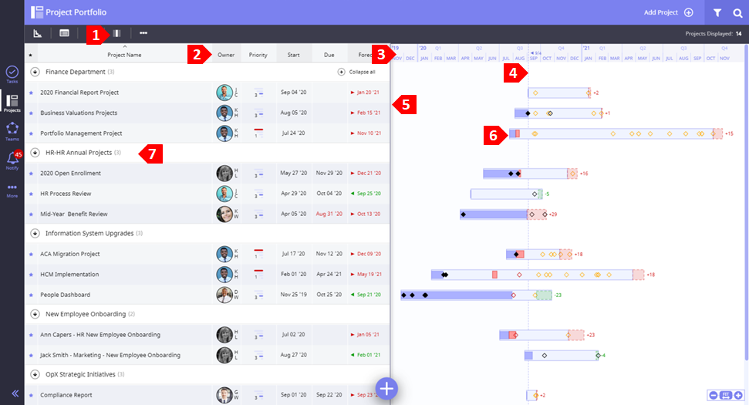Sort by the Priority column header
749x405 pixels.
(258, 55)
